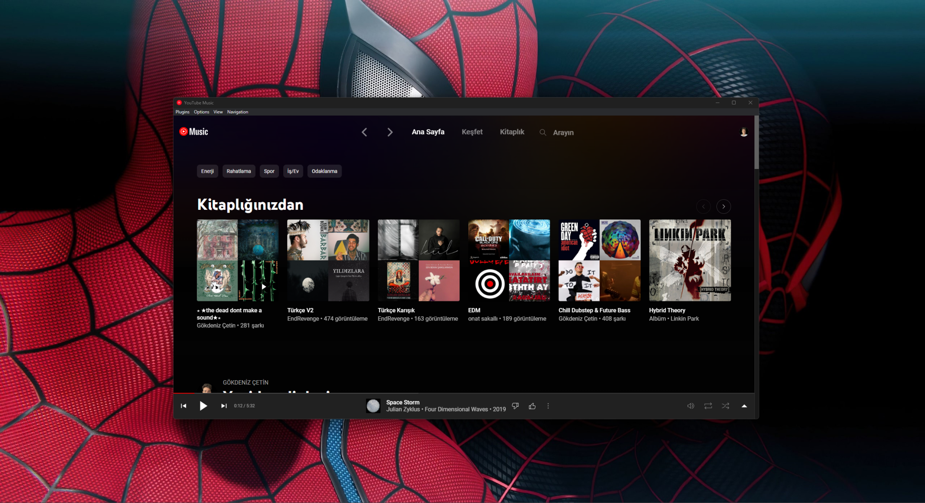
Task: Select the Rahatlama mood chip
Action: click(239, 171)
